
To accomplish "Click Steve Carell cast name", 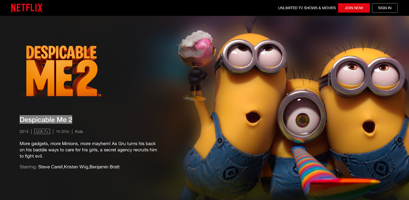I will pyautogui.click(x=50, y=167).
